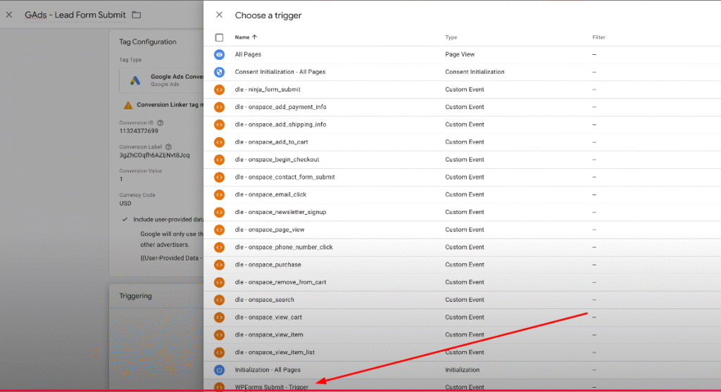Click Consent Initialization in the Type column
The width and height of the screenshot is (721, 392).
point(475,72)
